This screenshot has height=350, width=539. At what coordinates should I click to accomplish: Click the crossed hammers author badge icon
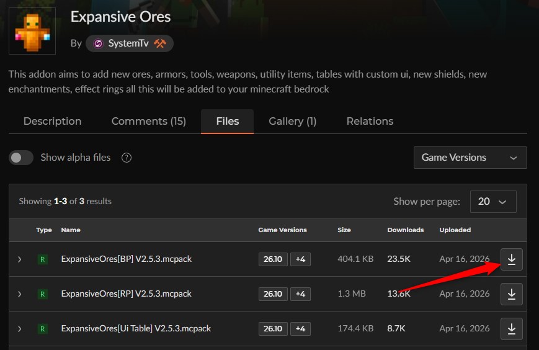(x=160, y=43)
